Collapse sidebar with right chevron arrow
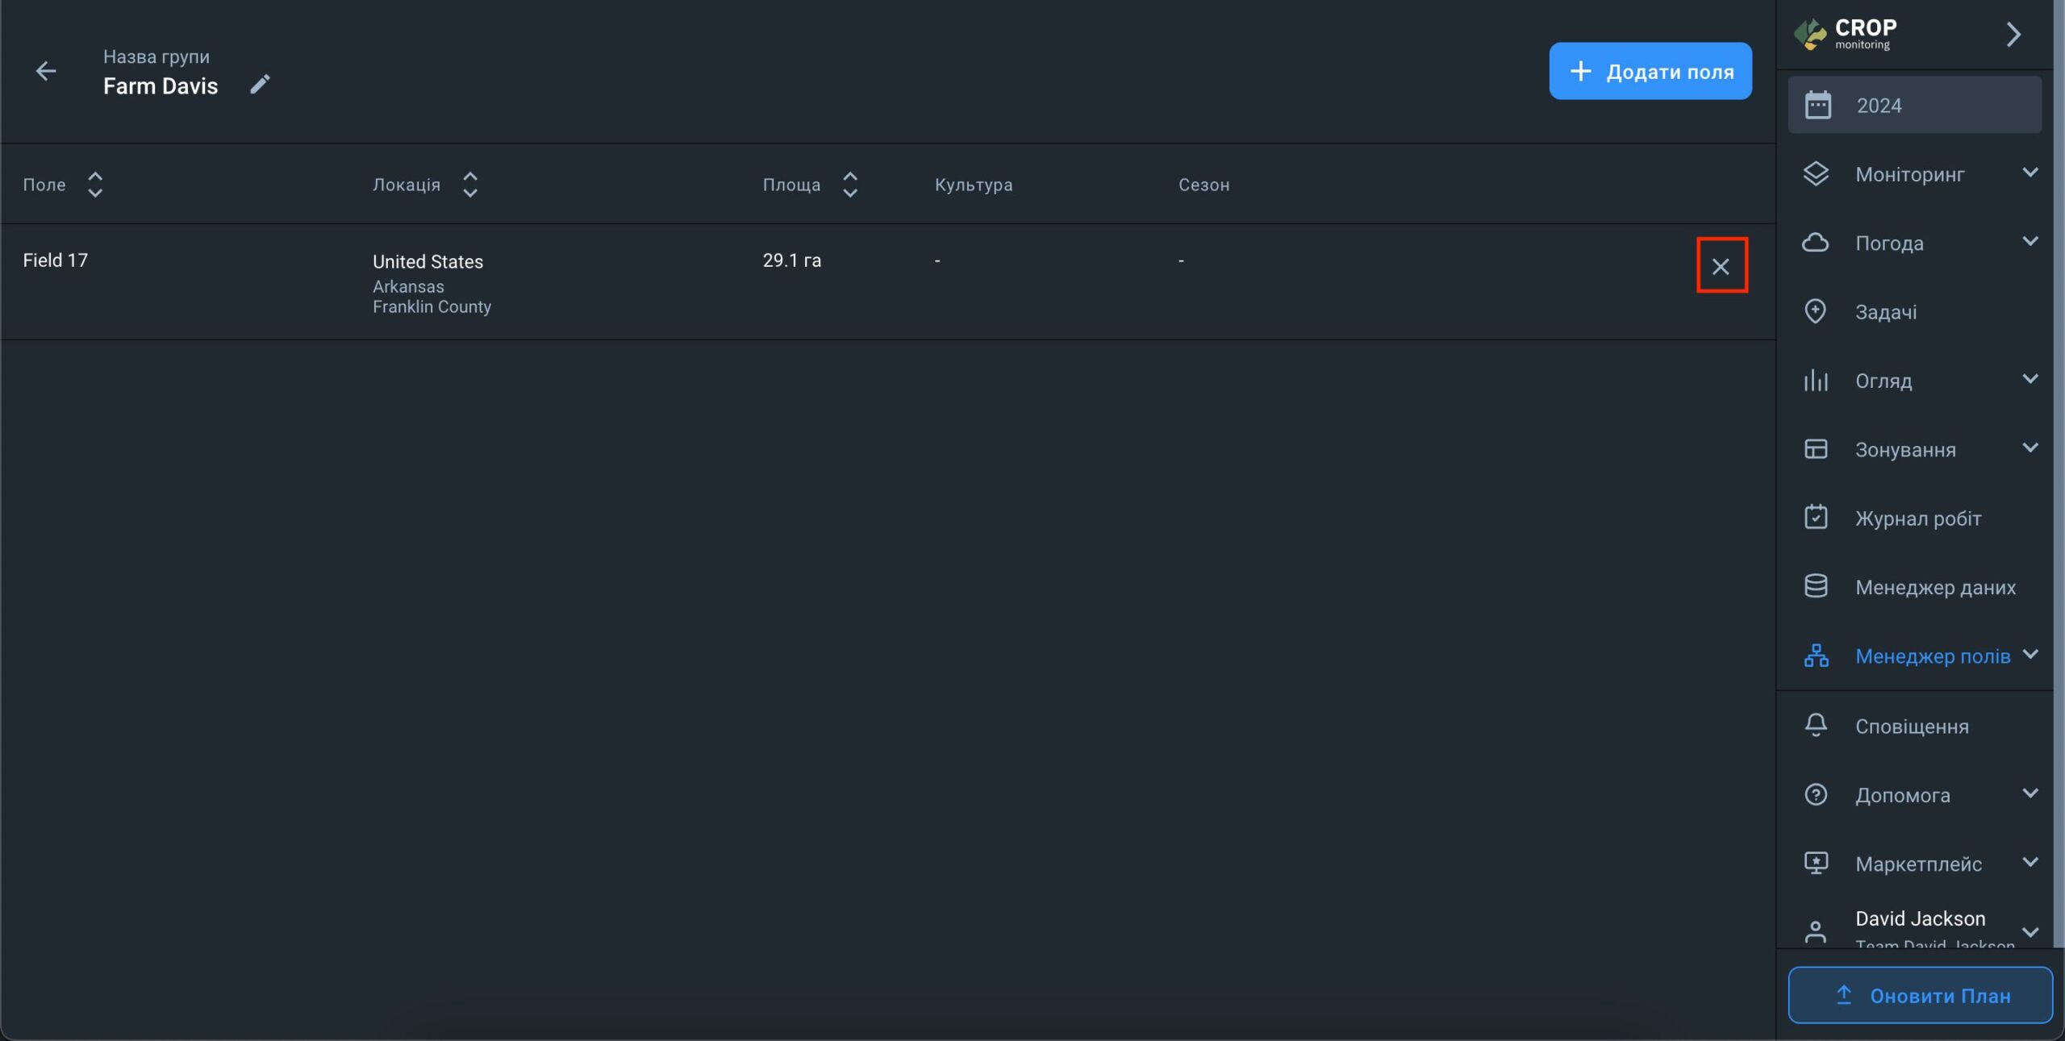 coord(2013,34)
